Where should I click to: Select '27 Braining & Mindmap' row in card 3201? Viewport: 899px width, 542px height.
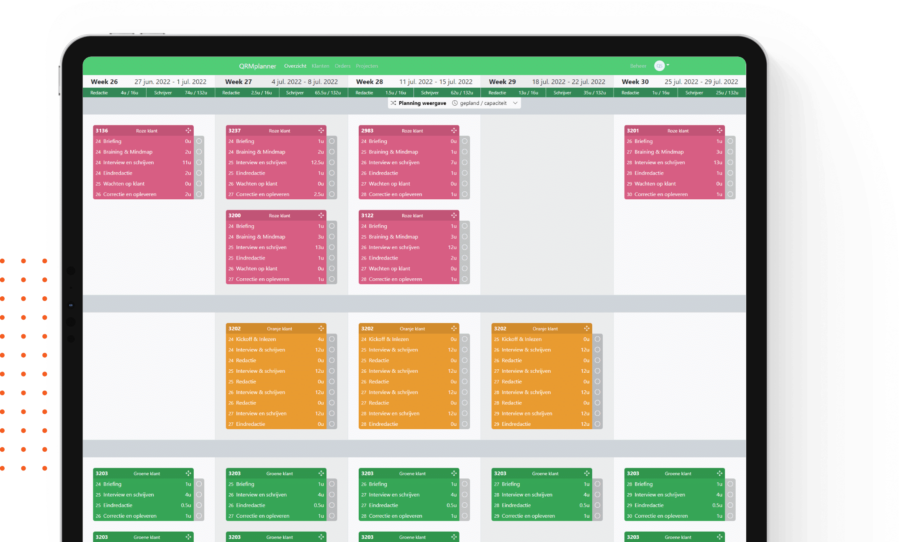point(674,152)
